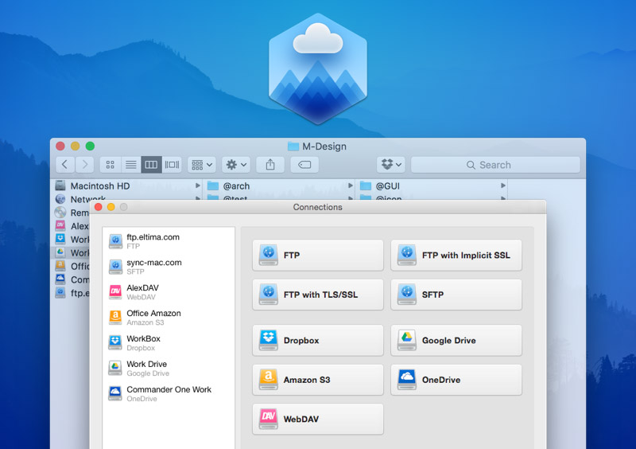
Task: Select Macintosh HD in Finder
Action: pyautogui.click(x=100, y=186)
